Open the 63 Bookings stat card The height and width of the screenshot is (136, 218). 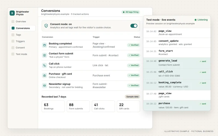[x=53, y=106]
